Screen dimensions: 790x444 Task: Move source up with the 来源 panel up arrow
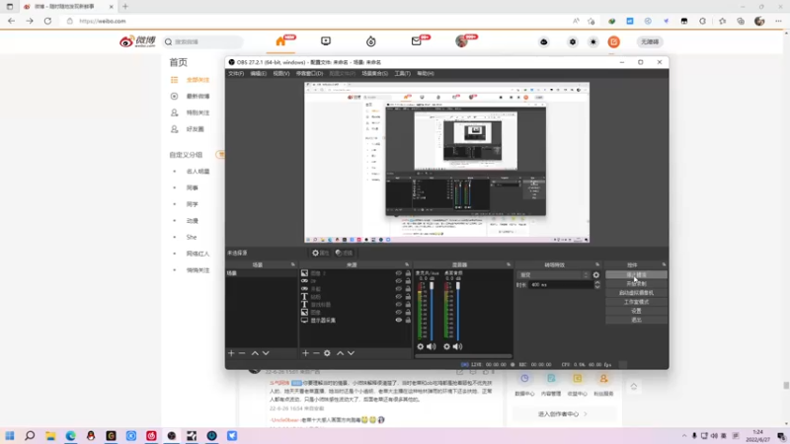pos(340,353)
